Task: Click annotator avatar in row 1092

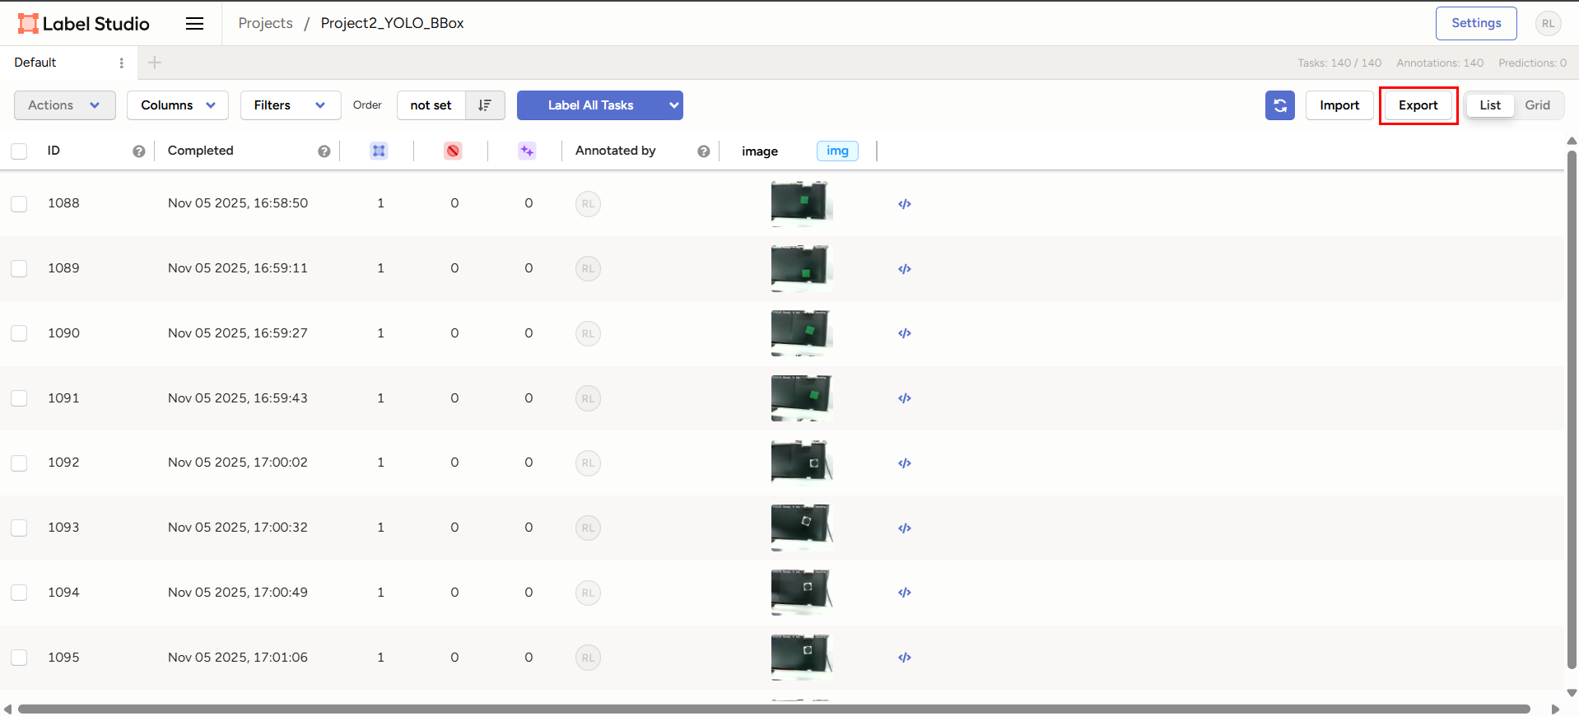Action: (x=588, y=463)
